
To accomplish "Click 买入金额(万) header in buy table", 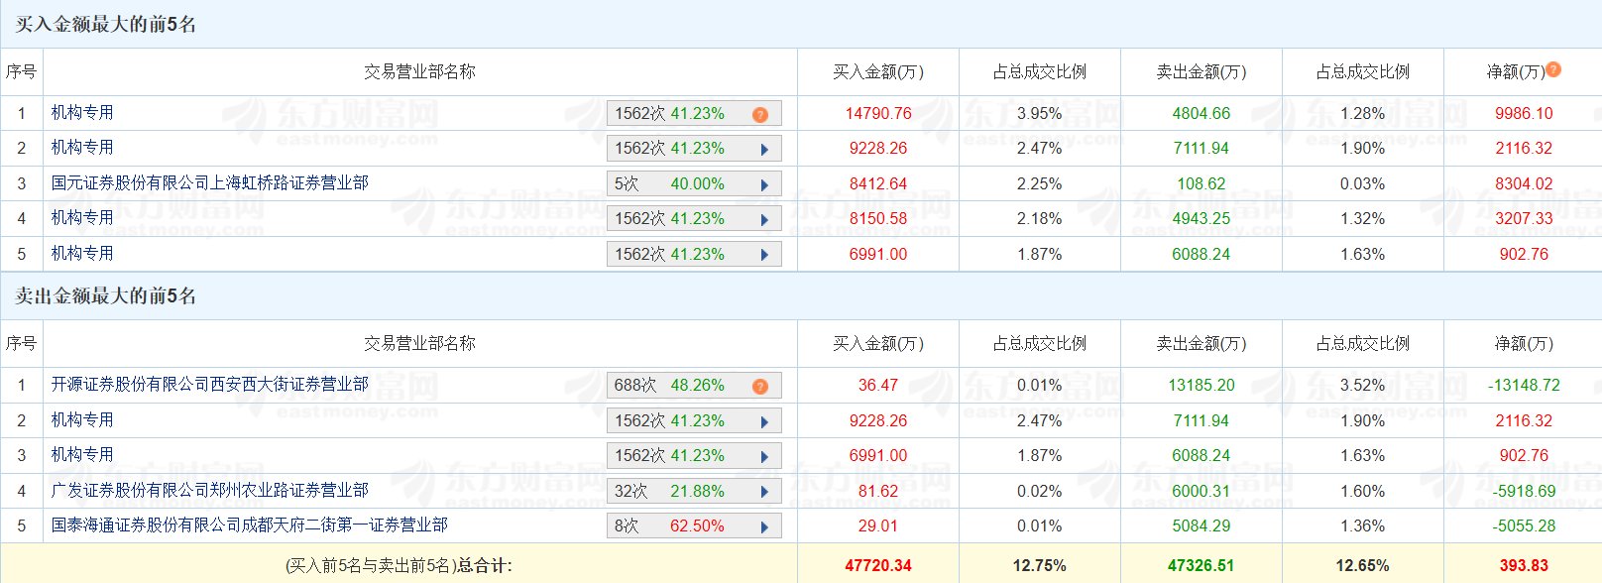I will tap(877, 71).
